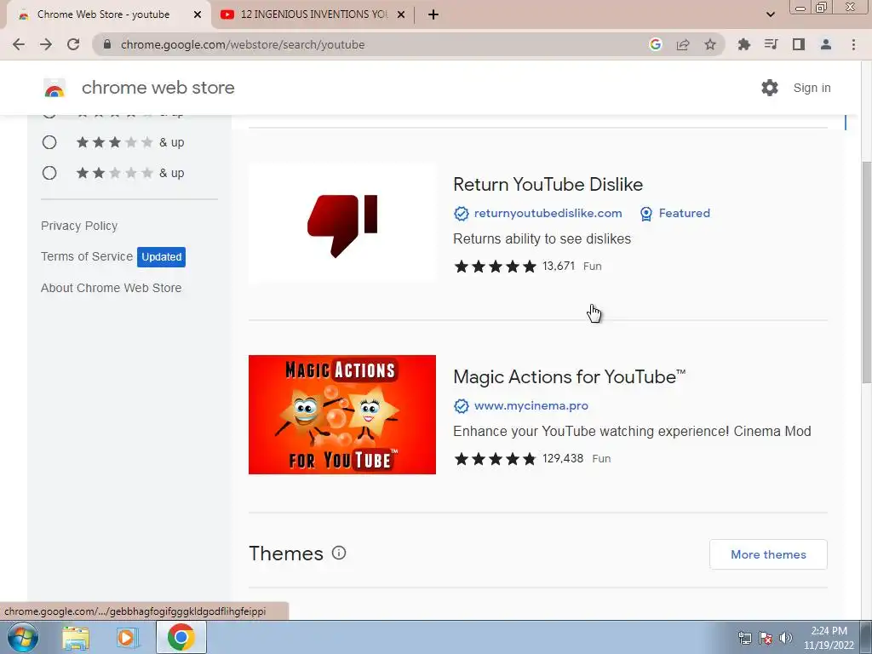The image size is (872, 654).
Task: Open About Chrome Web Store link
Action: click(x=112, y=288)
